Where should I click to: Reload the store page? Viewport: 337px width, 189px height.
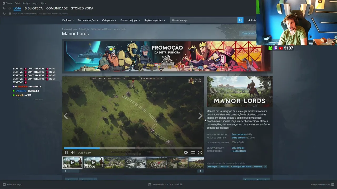[4, 13]
